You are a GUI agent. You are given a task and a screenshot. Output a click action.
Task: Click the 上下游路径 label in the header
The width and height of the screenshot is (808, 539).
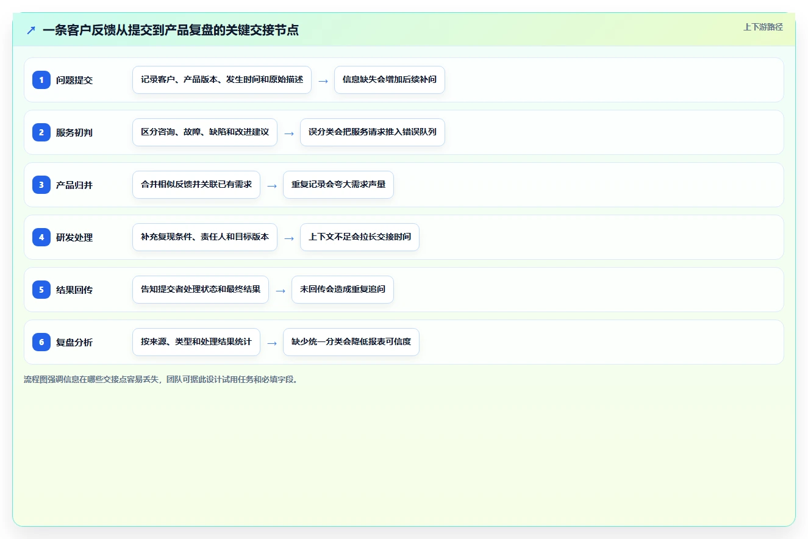(763, 27)
